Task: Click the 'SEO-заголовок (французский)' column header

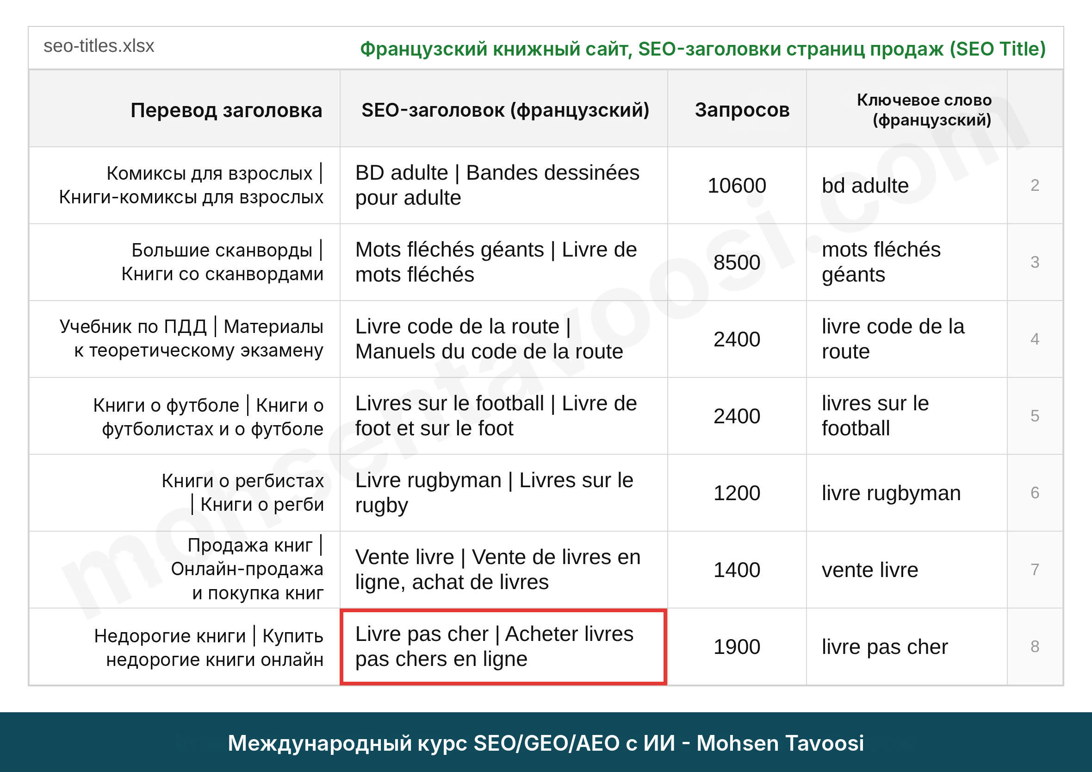Action: (x=504, y=109)
